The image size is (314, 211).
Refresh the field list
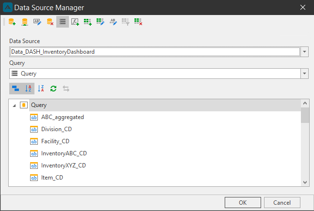point(53,89)
